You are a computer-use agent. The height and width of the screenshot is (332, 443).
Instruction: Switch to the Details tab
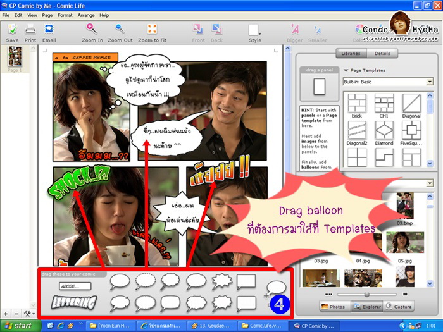(382, 53)
